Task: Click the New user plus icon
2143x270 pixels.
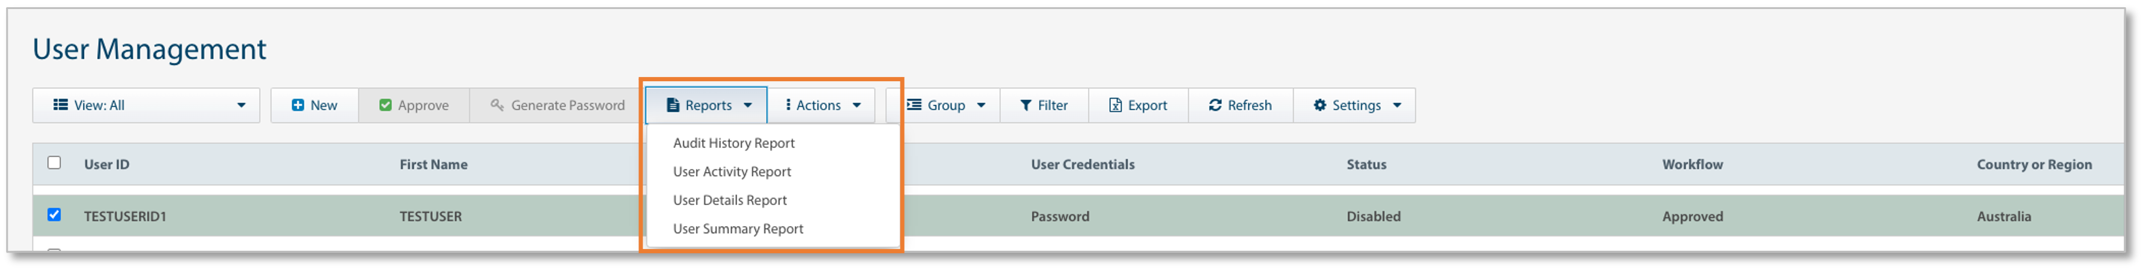Action: click(x=298, y=105)
